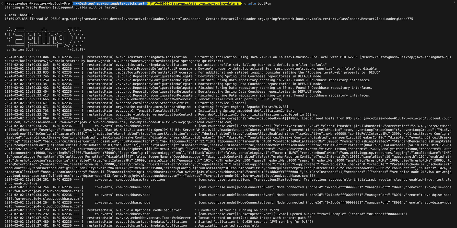Click 'Starting service [Tomcat]' message

[x=222, y=103]
